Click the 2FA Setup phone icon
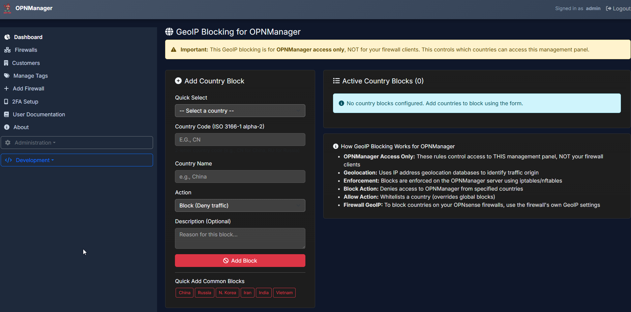Viewport: 631px width, 312px height. pyautogui.click(x=6, y=102)
